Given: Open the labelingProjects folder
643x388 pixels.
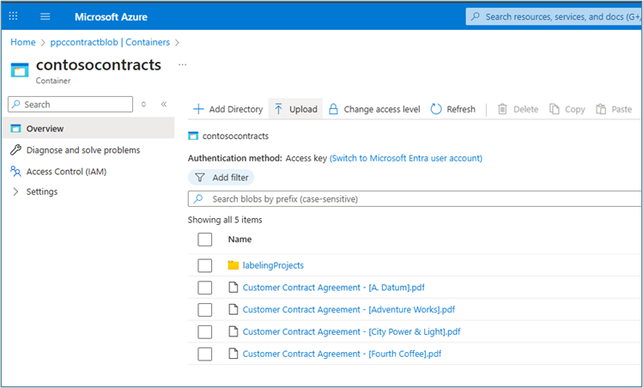Looking at the screenshot, I should tap(273, 265).
